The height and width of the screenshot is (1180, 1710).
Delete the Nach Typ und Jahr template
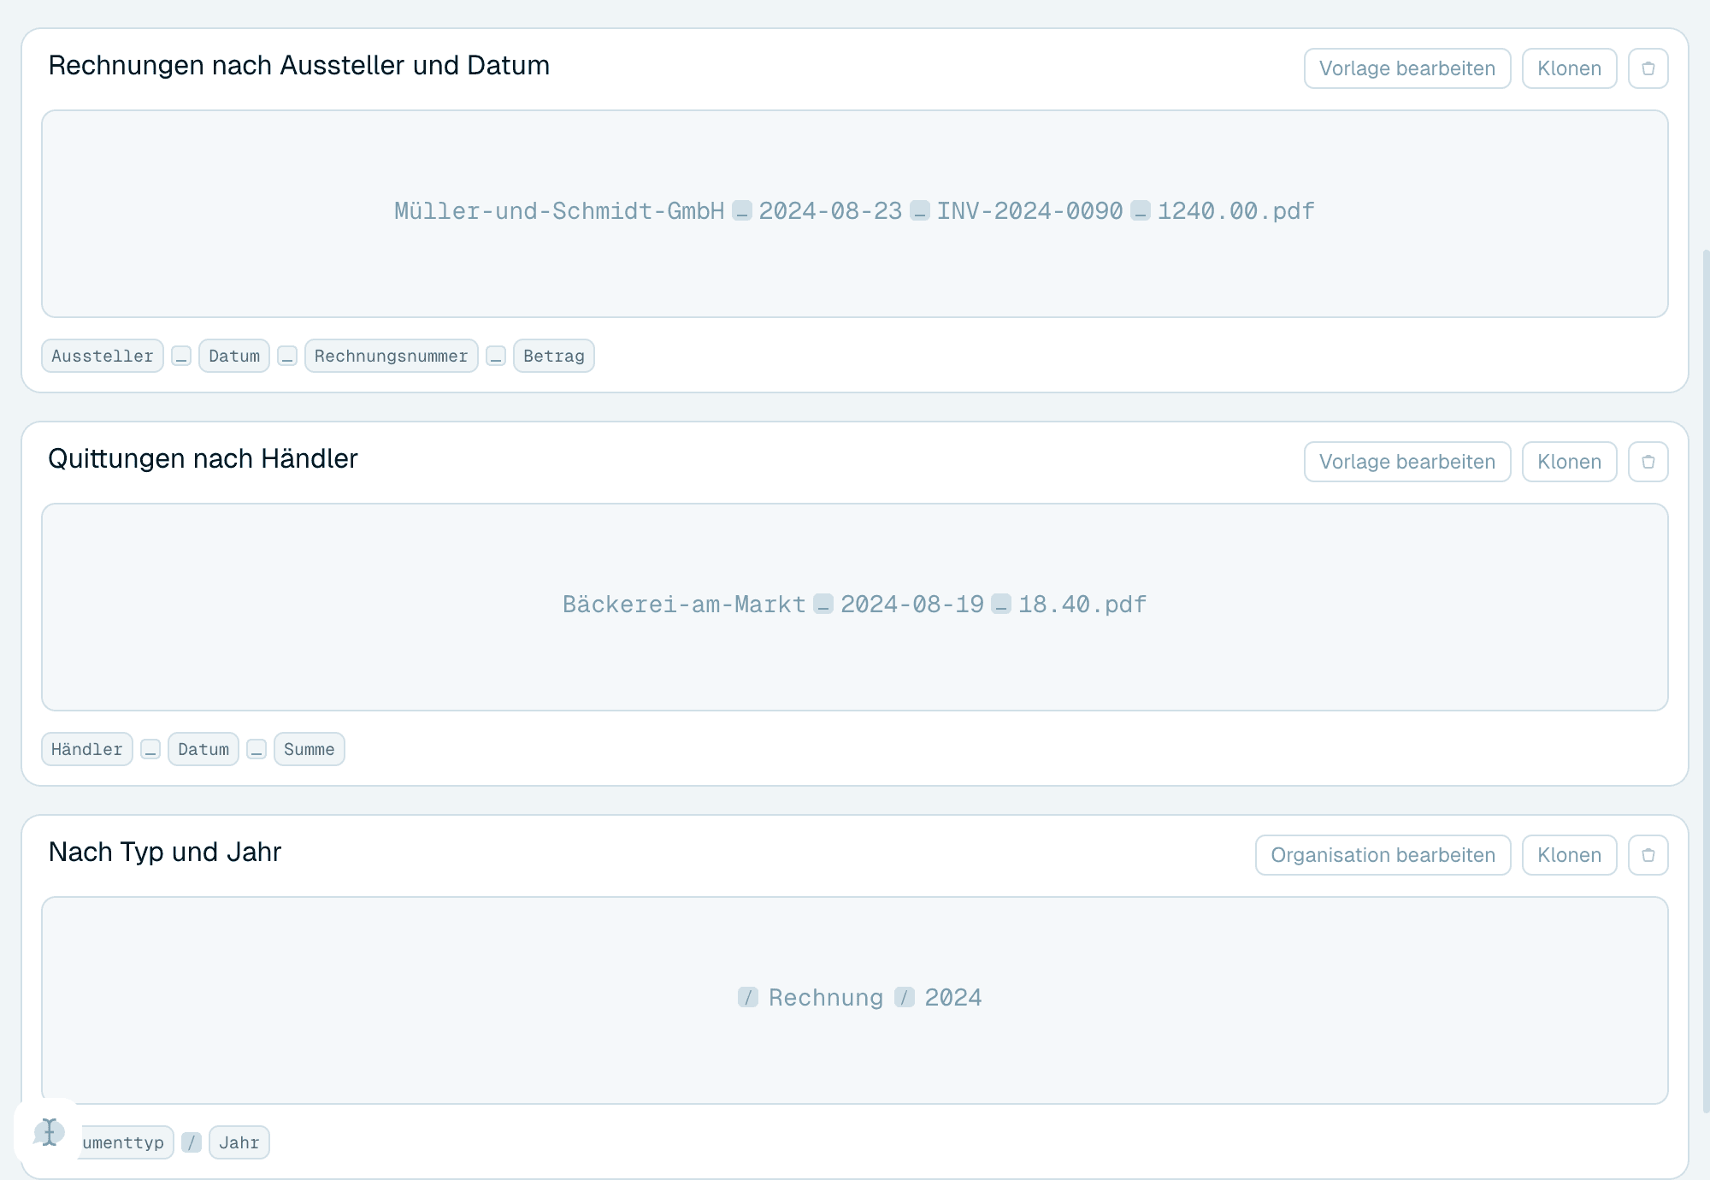[1648, 855]
